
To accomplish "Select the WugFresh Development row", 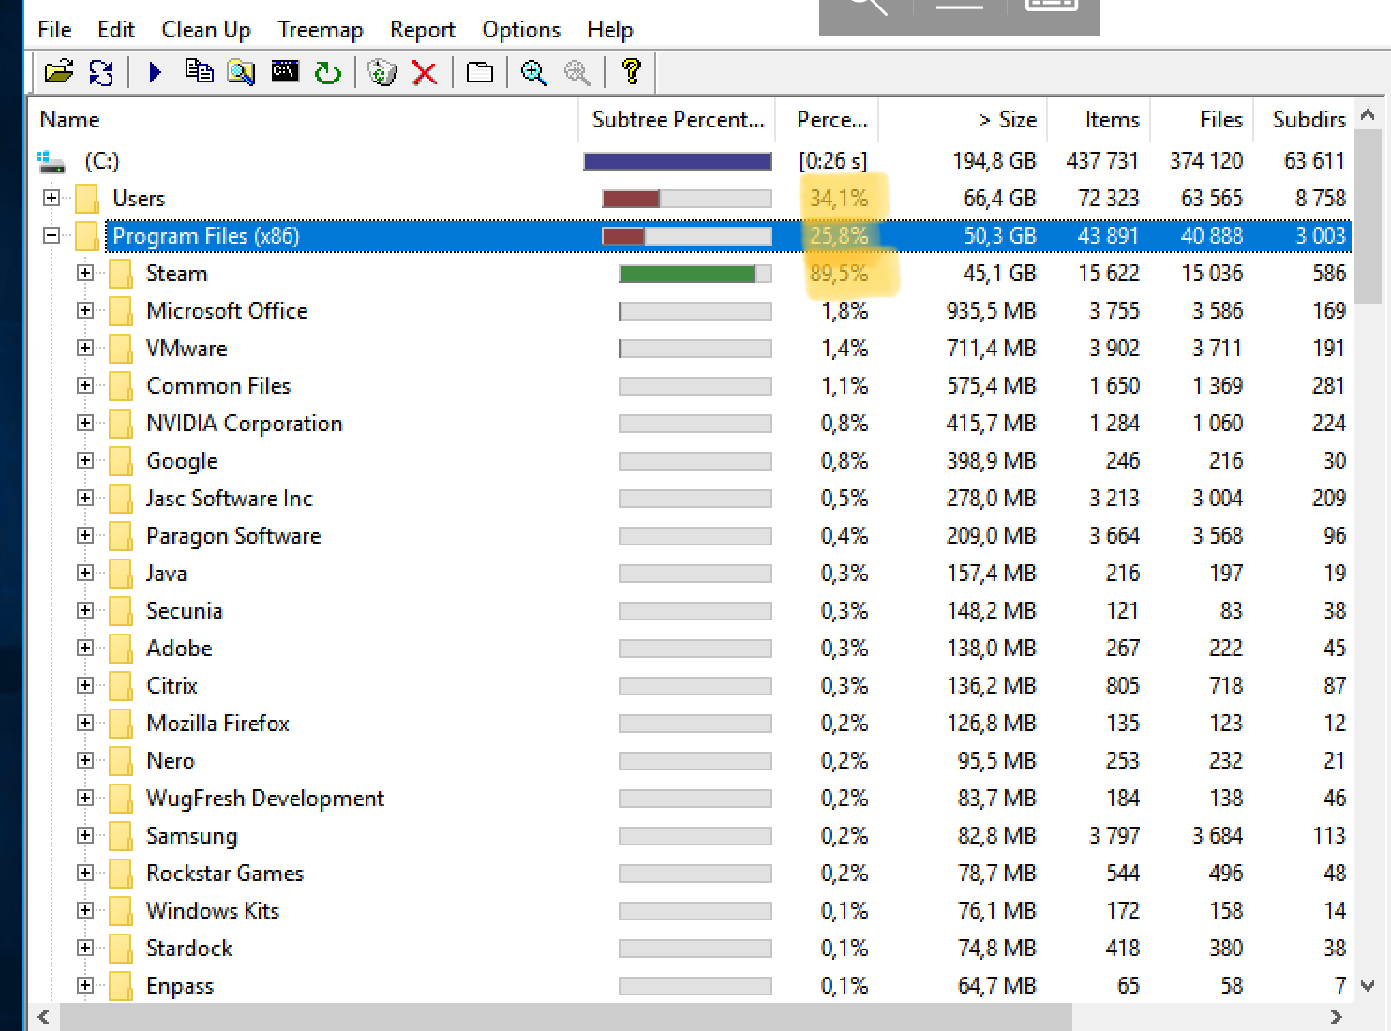I will coord(691,799).
